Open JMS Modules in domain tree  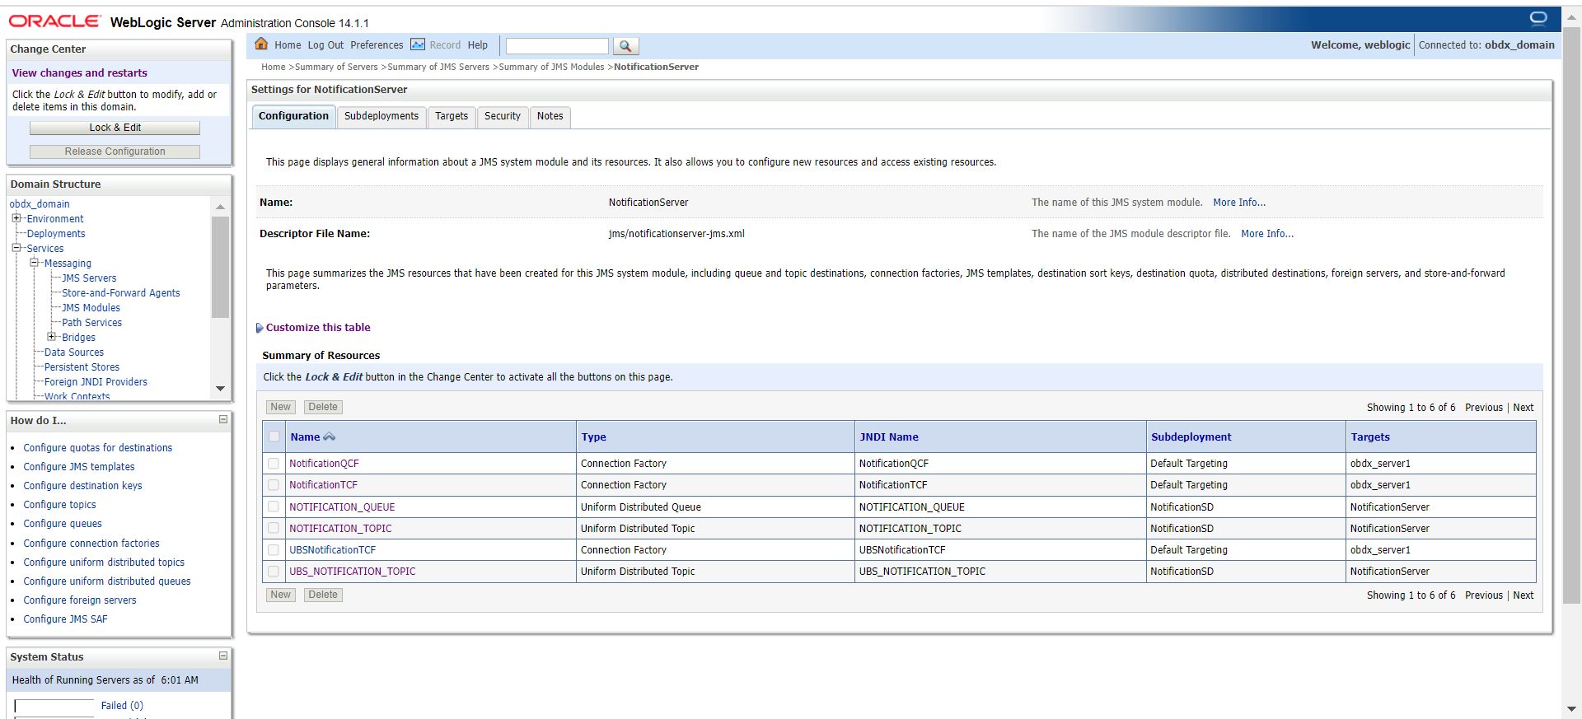point(91,308)
